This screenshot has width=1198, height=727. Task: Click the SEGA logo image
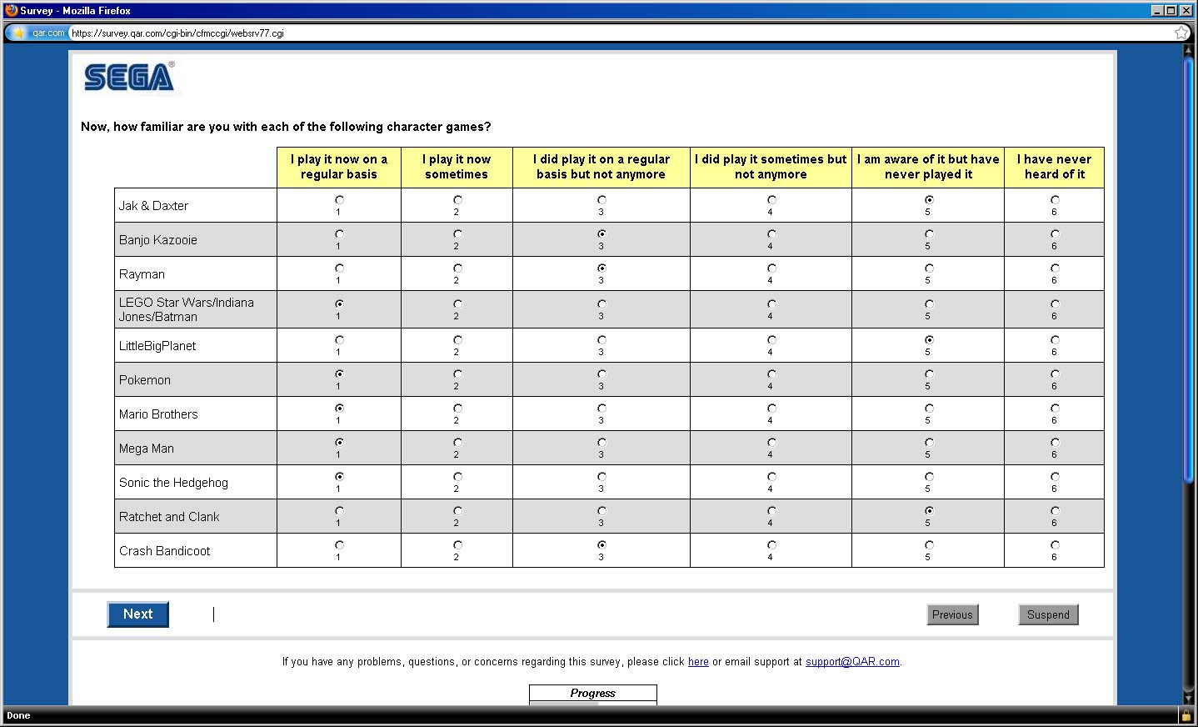click(129, 78)
